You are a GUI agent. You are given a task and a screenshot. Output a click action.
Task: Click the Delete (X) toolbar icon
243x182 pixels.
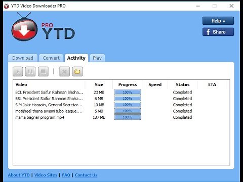tap(64, 71)
